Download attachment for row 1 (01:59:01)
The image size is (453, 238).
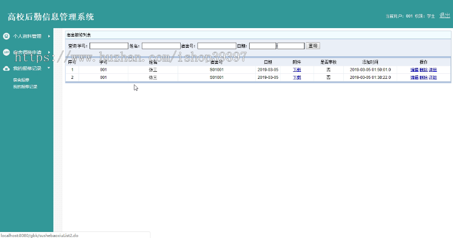pos(296,70)
